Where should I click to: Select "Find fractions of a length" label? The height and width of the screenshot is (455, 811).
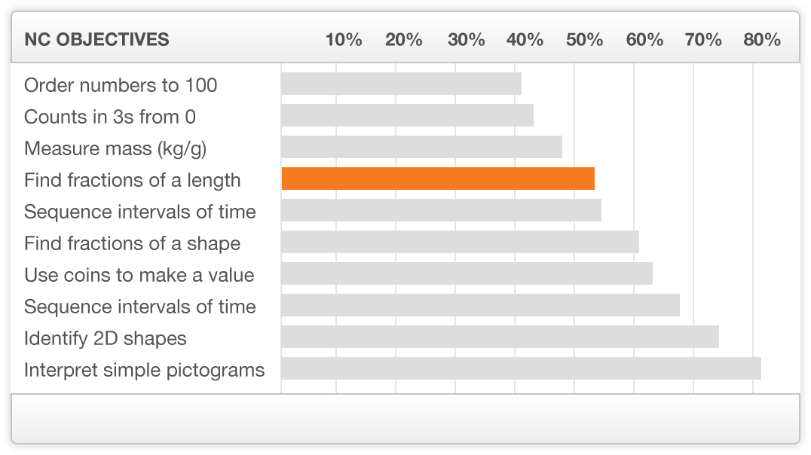tap(133, 180)
